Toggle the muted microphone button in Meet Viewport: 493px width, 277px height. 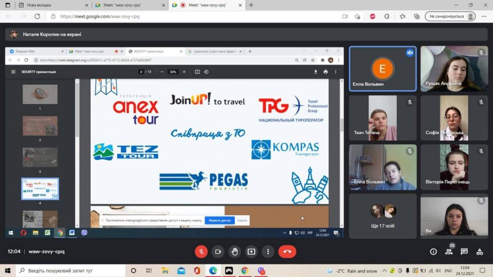[x=201, y=252]
